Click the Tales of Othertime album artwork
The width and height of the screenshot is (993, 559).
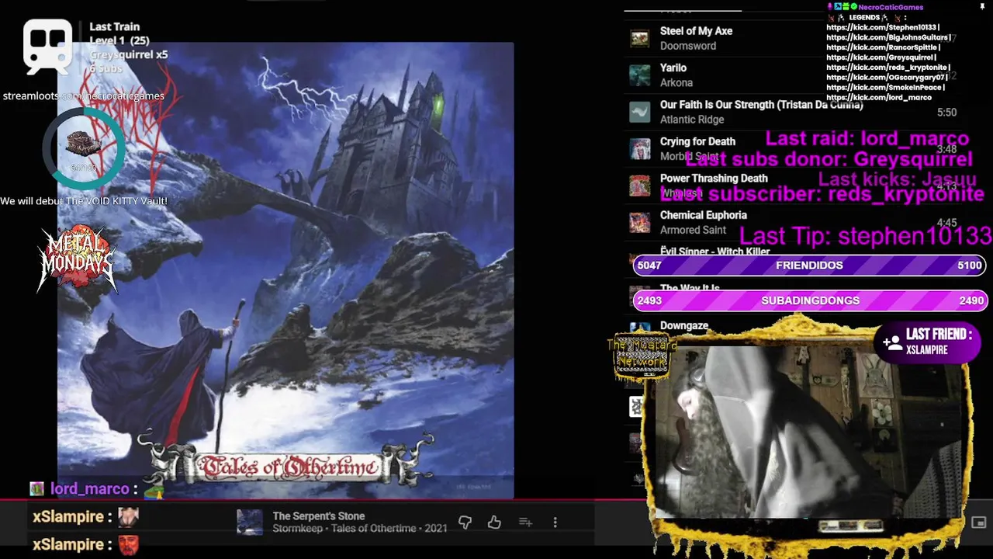point(285,270)
